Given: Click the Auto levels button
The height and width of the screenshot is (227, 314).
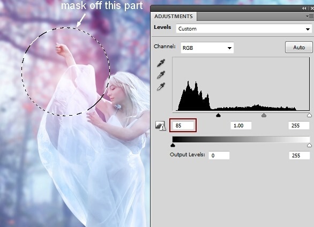Looking at the screenshot, I should [299, 48].
